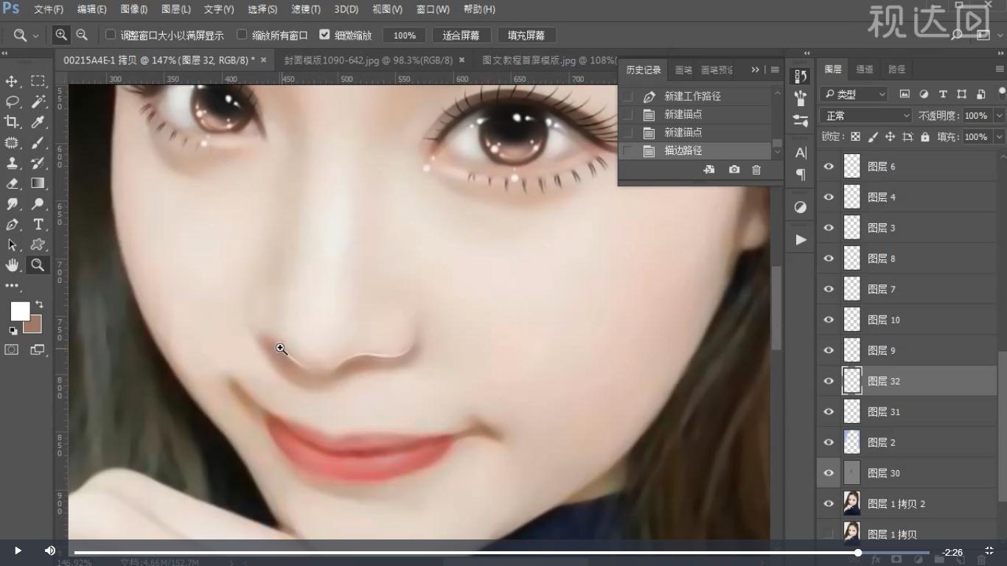
Task: Select the Move tool
Action: (12, 81)
